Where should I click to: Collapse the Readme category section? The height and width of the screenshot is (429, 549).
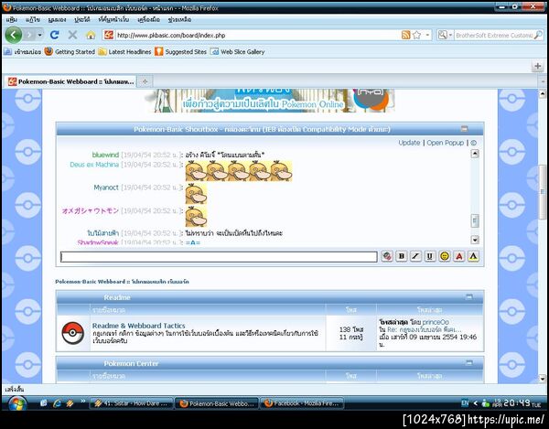469,296
